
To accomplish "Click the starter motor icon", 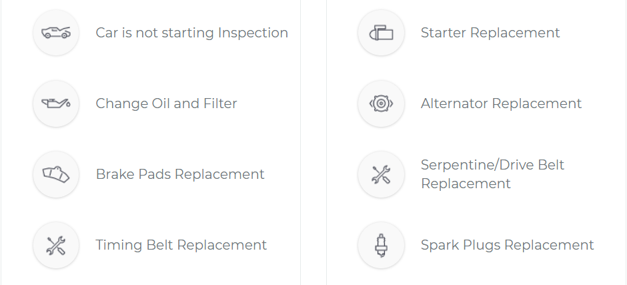I will [x=381, y=33].
